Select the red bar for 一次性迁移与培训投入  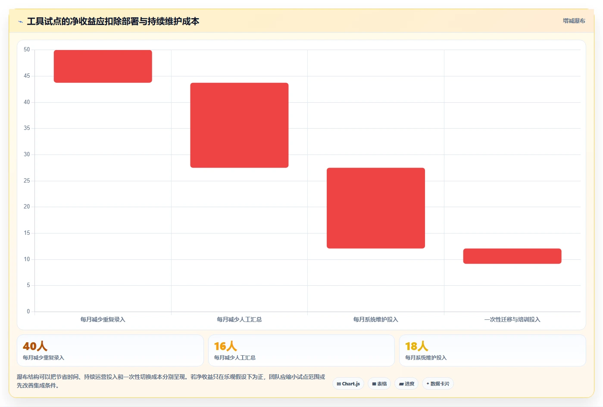click(512, 256)
